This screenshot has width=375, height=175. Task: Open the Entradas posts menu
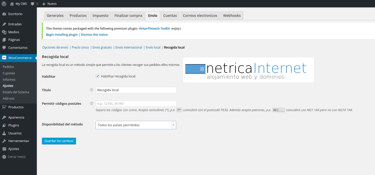(x=15, y=24)
